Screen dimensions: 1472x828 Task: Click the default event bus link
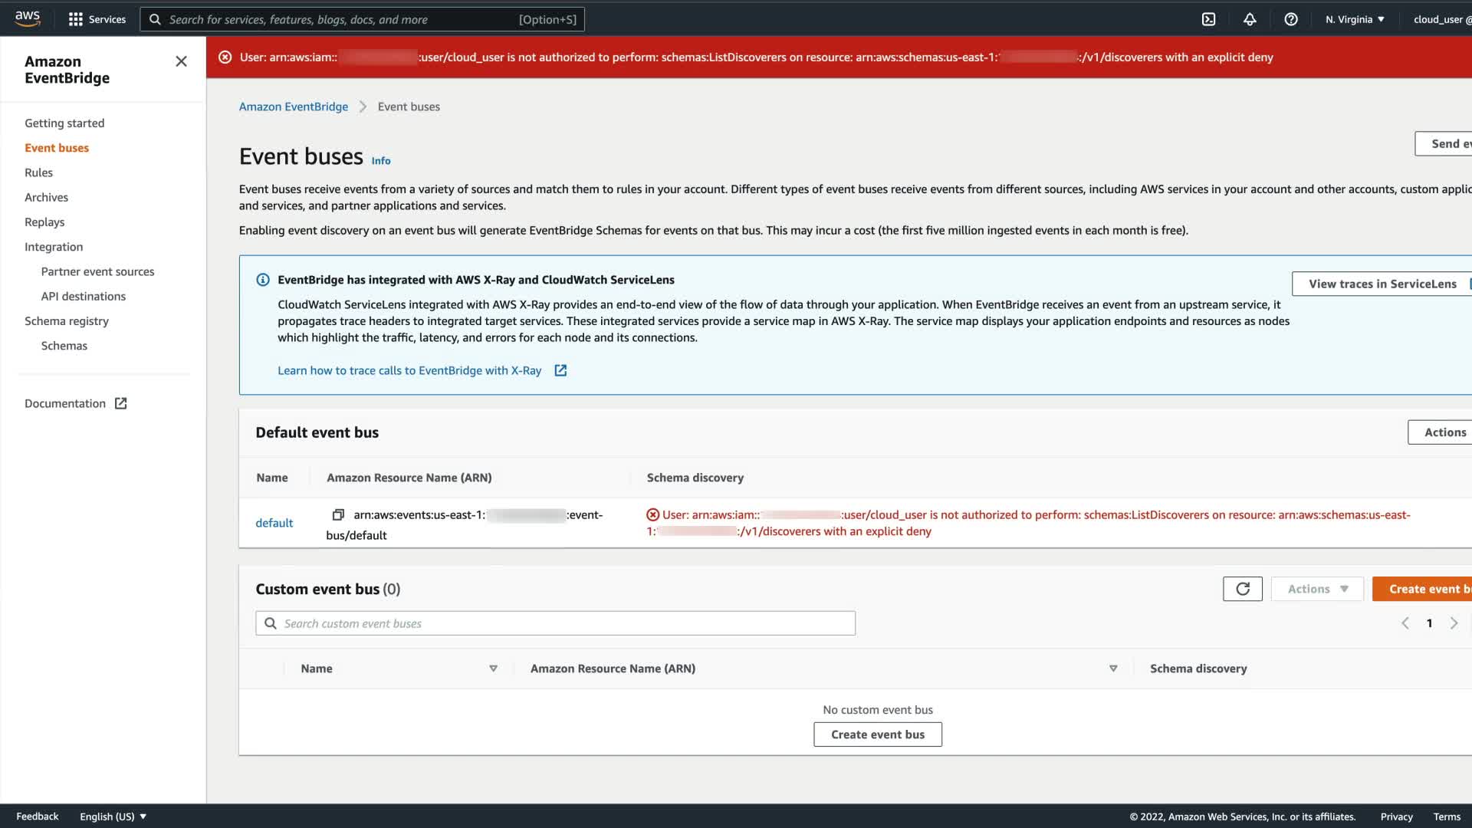274,523
